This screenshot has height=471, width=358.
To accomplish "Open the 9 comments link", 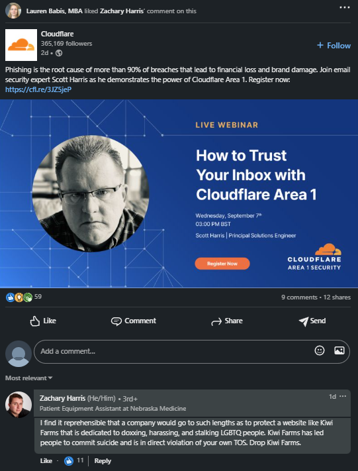I will click(x=299, y=297).
